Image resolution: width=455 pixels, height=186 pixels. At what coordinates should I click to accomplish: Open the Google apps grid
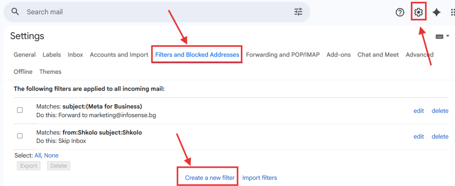coord(452,12)
